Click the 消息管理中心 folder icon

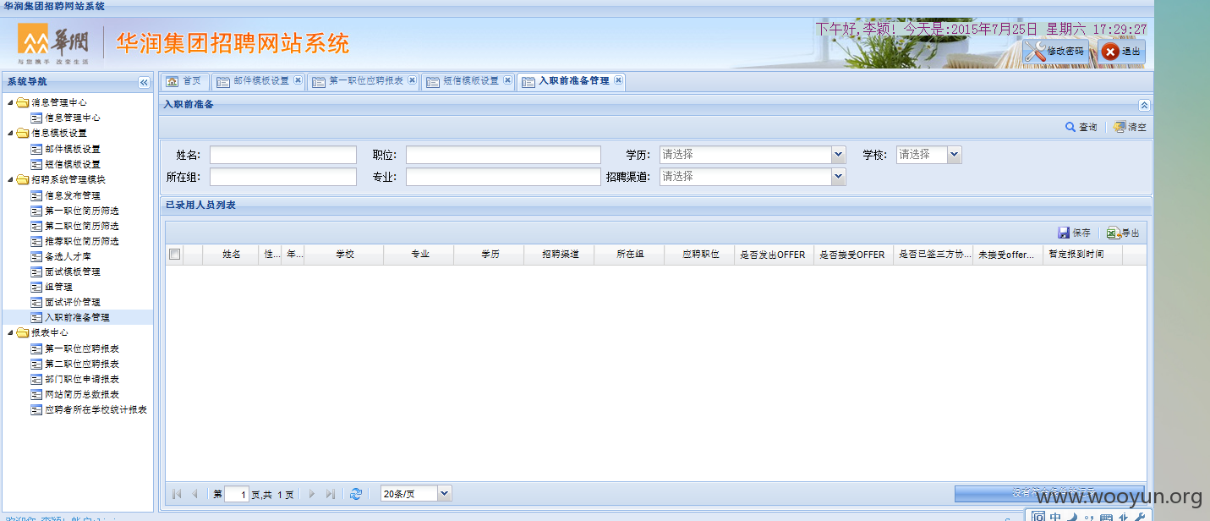pos(22,102)
